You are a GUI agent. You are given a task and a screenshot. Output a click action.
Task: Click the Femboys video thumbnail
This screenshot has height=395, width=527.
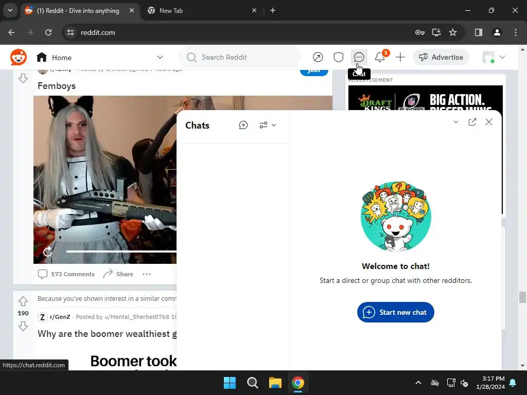(105, 179)
